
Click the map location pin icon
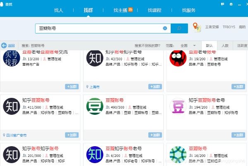[x=197, y=28]
